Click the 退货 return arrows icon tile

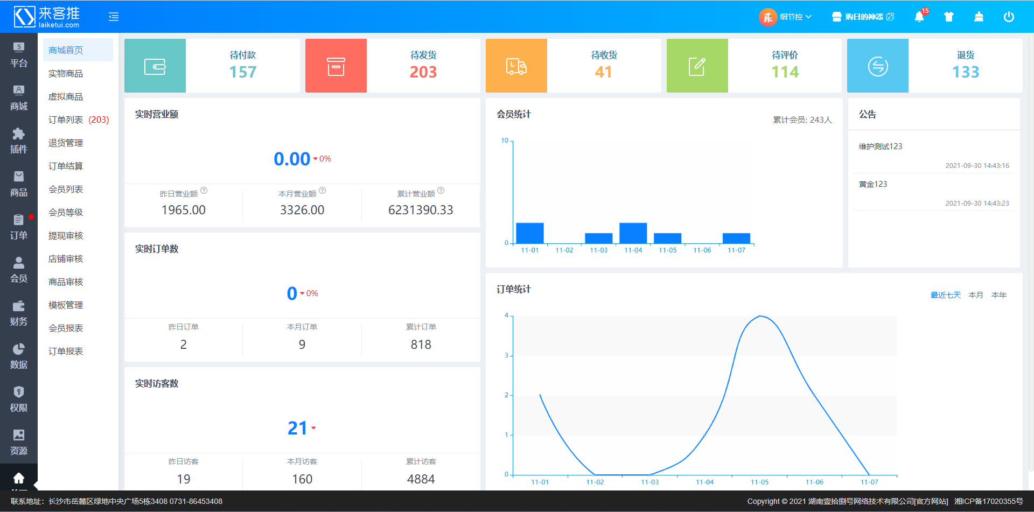coord(878,66)
